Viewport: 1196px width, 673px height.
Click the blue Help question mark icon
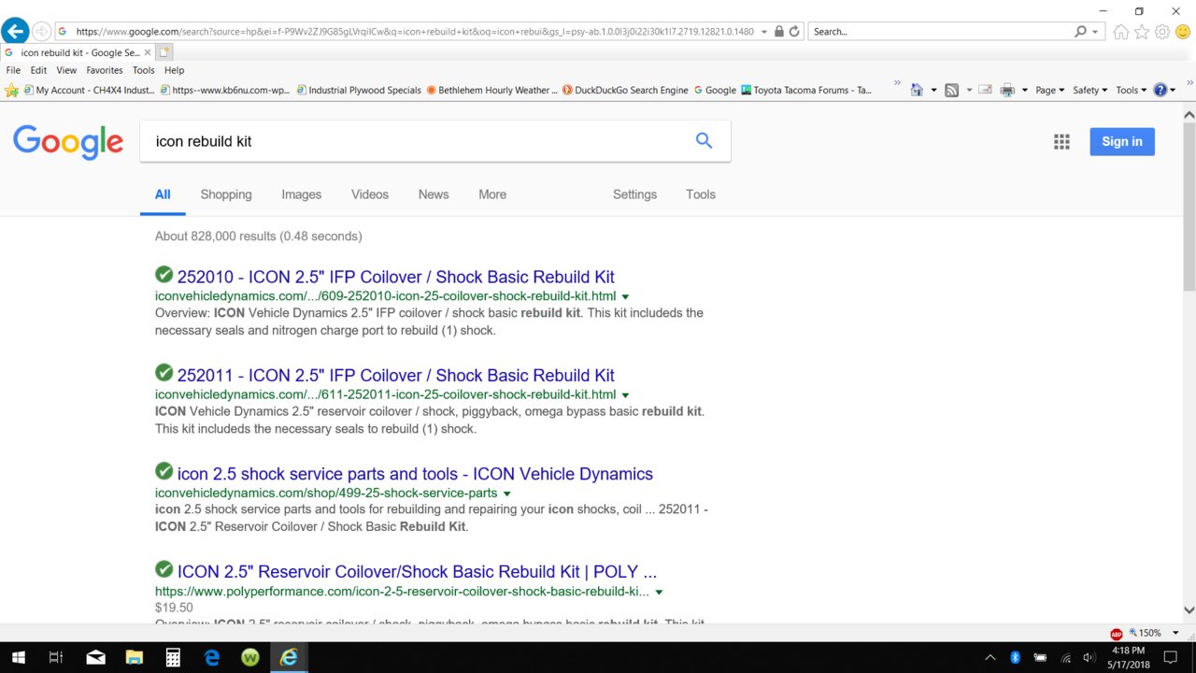point(1160,90)
